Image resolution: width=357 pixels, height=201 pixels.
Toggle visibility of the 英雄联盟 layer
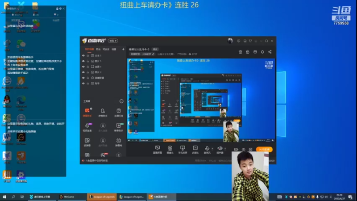83,78
